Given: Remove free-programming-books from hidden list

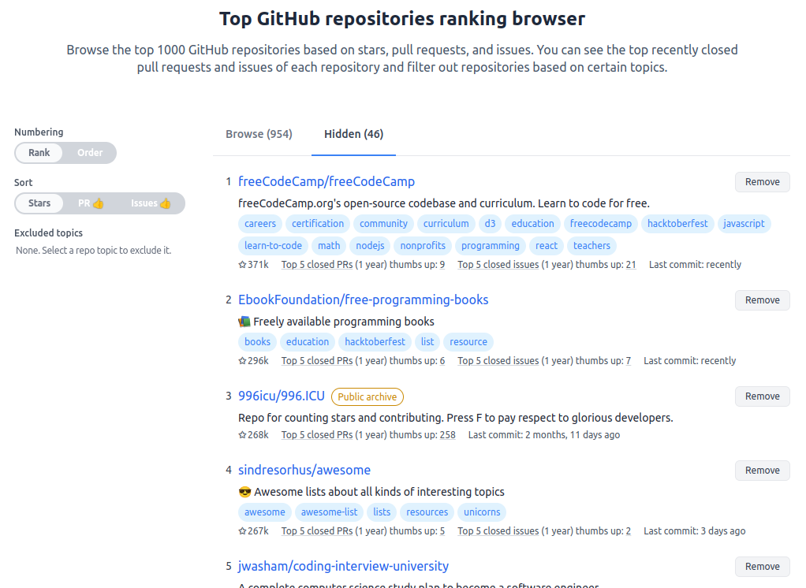Looking at the screenshot, I should [763, 300].
